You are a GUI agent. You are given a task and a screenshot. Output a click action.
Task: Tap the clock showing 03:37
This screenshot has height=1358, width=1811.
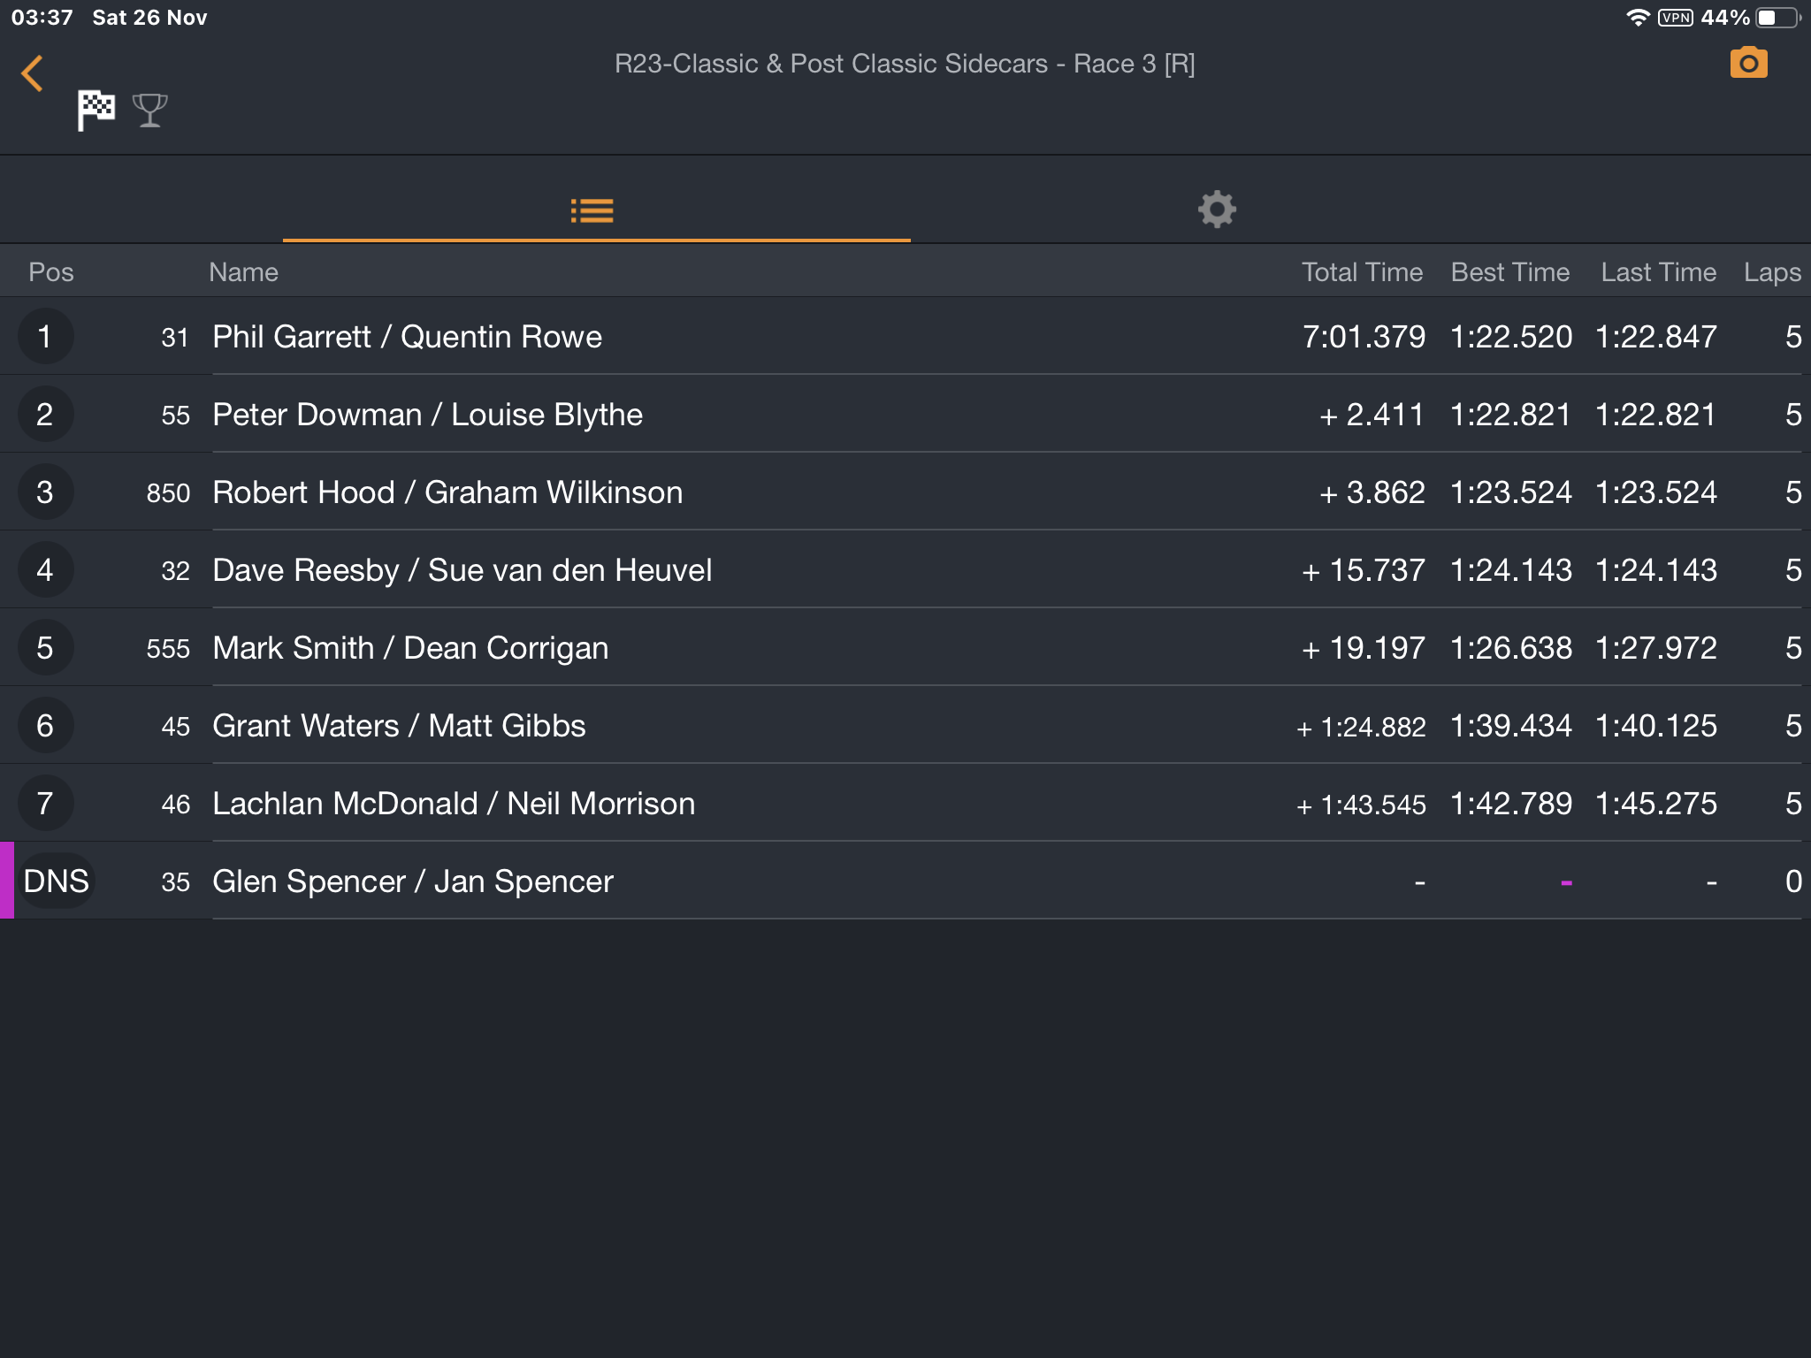(x=42, y=18)
